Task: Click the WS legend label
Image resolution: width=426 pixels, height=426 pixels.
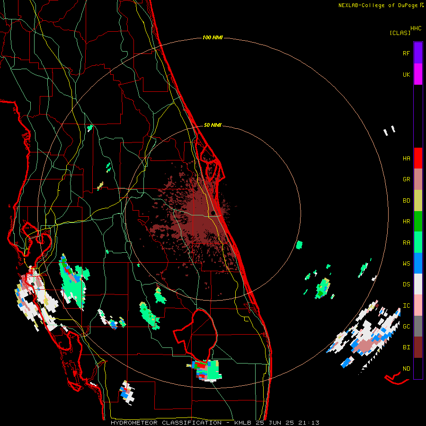Action: [406, 264]
